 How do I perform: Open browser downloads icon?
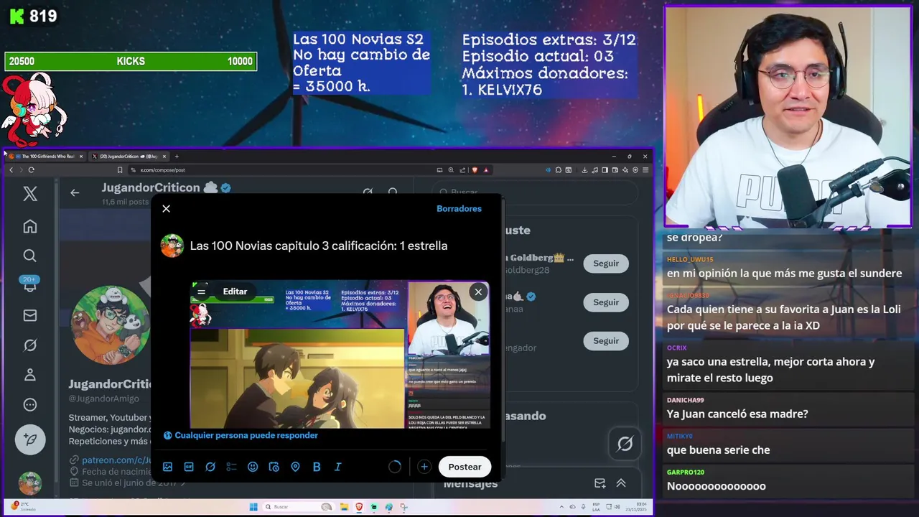click(584, 170)
